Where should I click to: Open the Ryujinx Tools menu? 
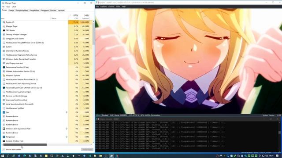point(118,7)
